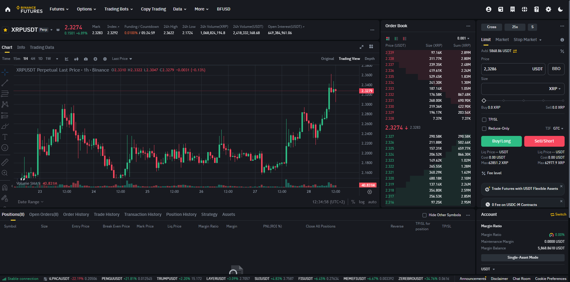Screen dimensions: 570x282
Task: Go to Binance home icon
Action: point(8,9)
